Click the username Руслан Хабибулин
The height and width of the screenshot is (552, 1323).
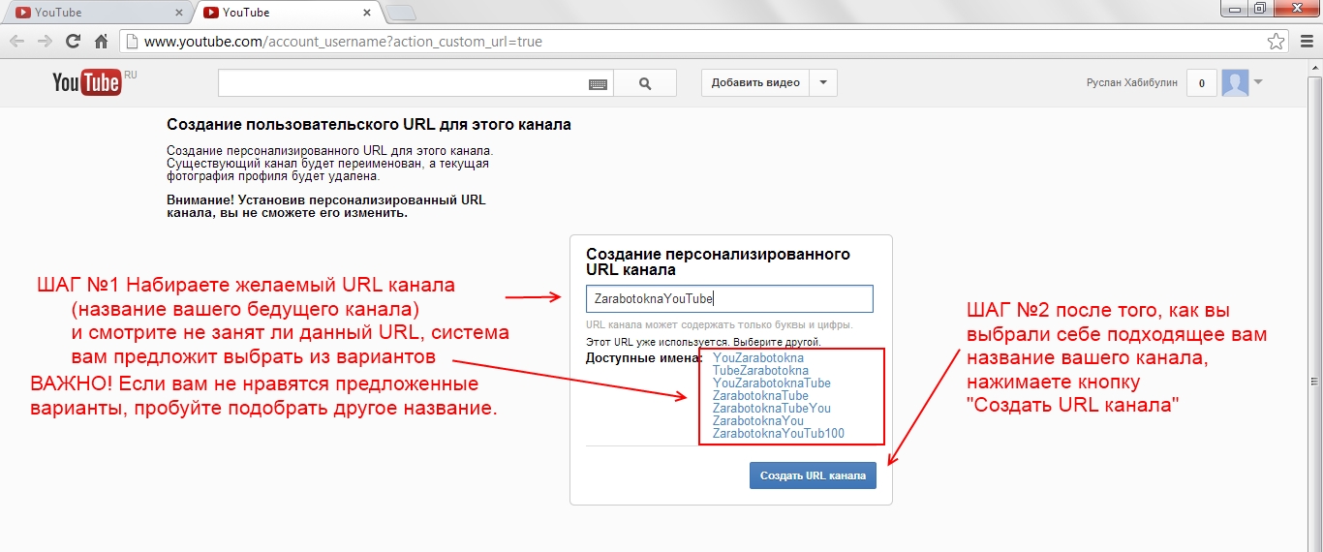point(1132,83)
